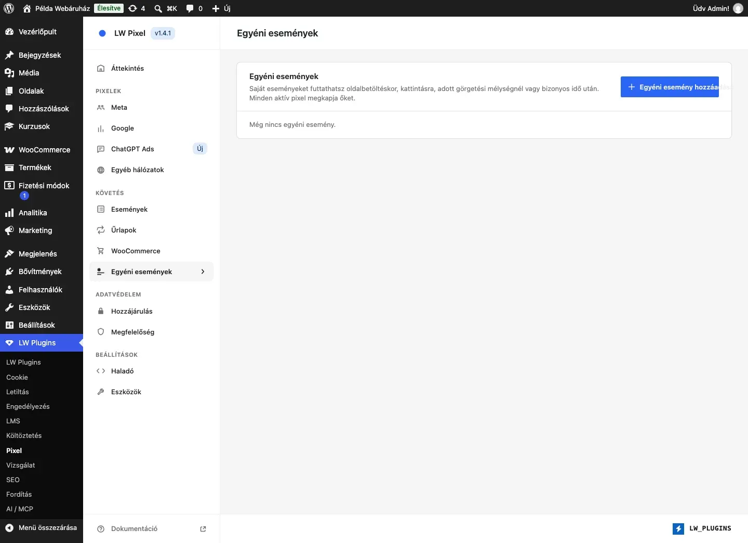Click the 'Még nincs egyéni esemény.' text
Image resolution: width=748 pixels, height=543 pixels.
click(292, 125)
